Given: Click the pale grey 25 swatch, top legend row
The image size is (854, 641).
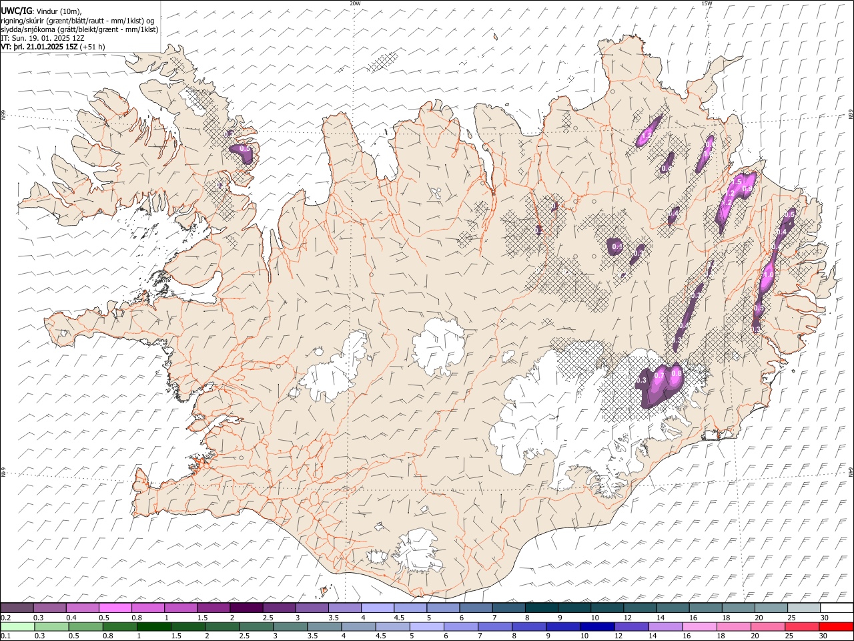Looking at the screenshot, I should pyautogui.click(x=803, y=608).
